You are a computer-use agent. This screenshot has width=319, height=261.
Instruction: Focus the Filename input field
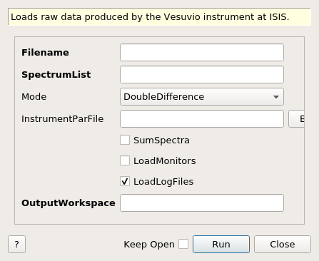pyautogui.click(x=202, y=52)
